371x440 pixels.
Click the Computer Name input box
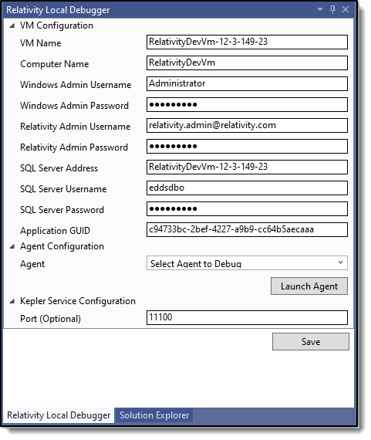[247, 63]
